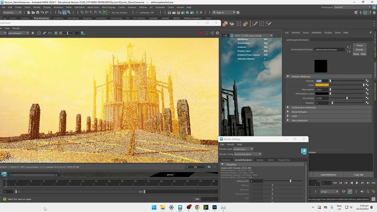Image resolution: width=377 pixels, height=212 pixels.
Task: Click the Multi-Cut knife tool shelf icon
Action: [255, 24]
